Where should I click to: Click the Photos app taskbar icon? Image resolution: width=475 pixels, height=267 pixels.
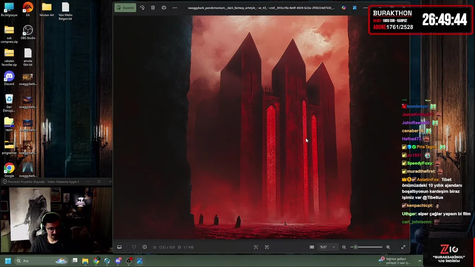point(140,261)
